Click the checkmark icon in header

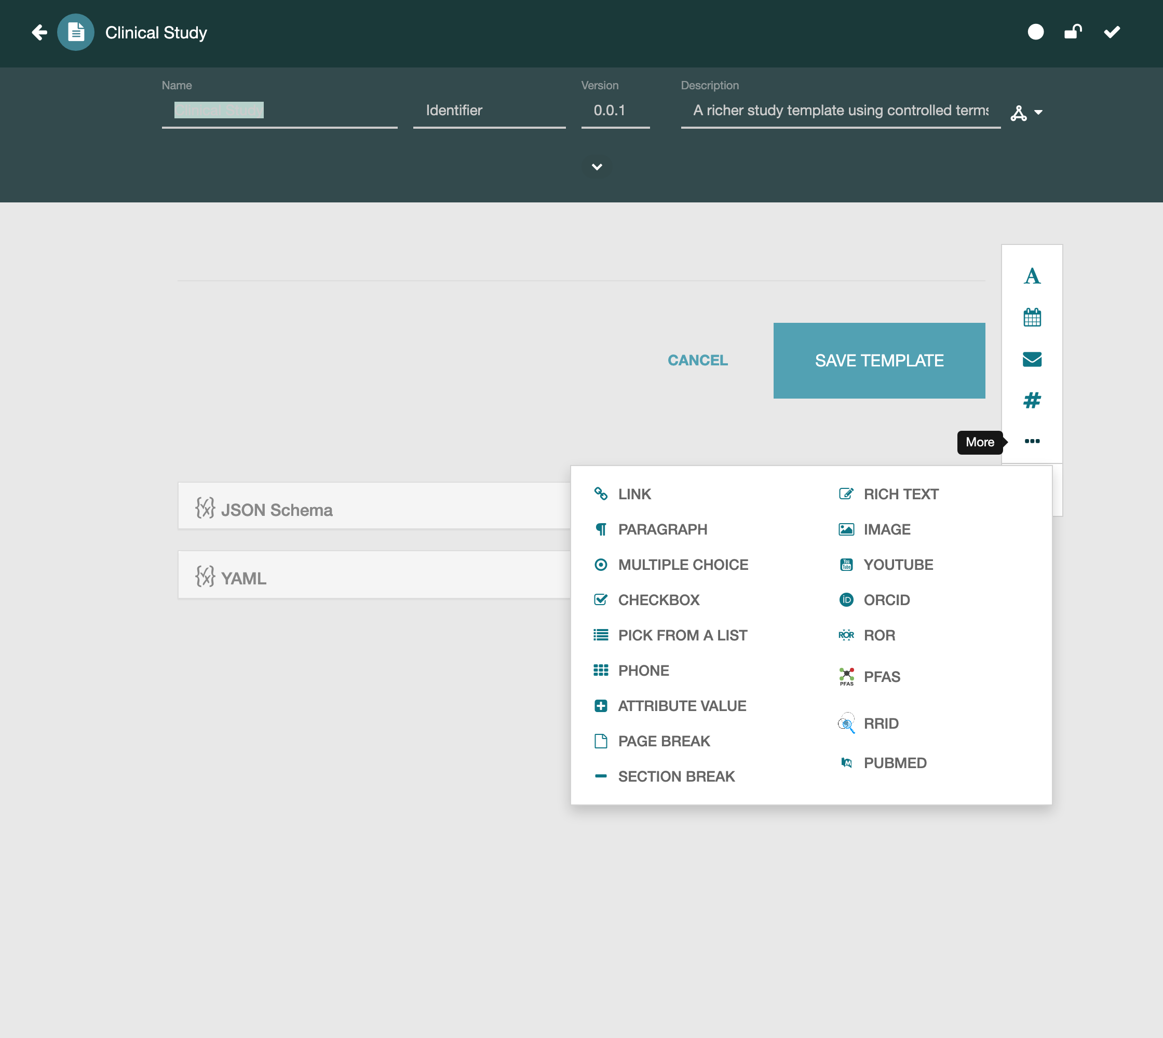pos(1112,32)
